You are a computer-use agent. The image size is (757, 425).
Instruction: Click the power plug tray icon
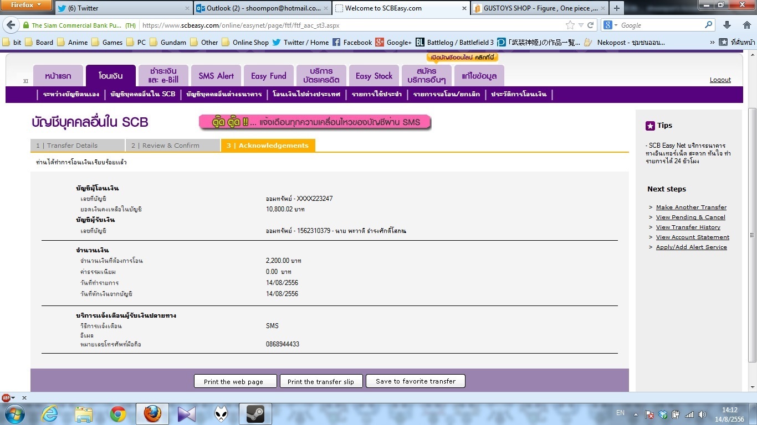pyautogui.click(x=677, y=414)
